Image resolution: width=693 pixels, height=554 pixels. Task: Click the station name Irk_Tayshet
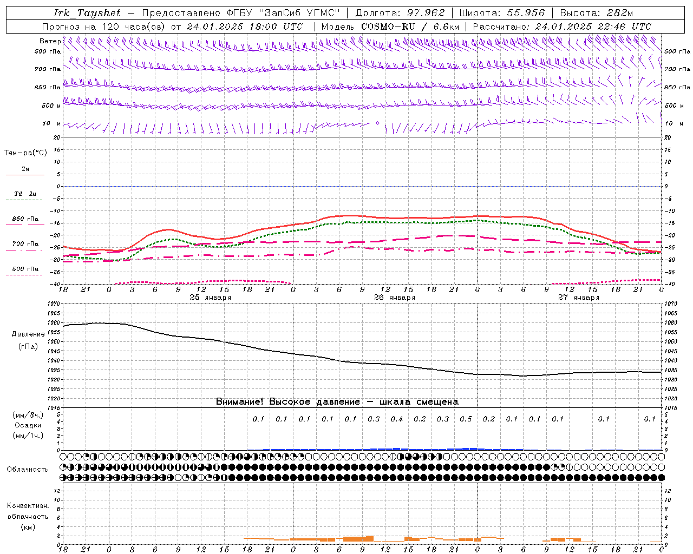coord(87,13)
